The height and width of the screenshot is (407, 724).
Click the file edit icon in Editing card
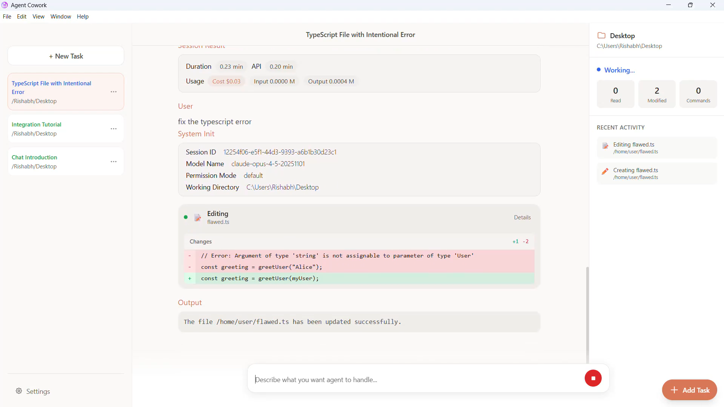click(197, 217)
